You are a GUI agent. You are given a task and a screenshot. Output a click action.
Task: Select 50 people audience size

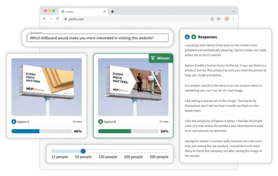[x=83, y=157]
